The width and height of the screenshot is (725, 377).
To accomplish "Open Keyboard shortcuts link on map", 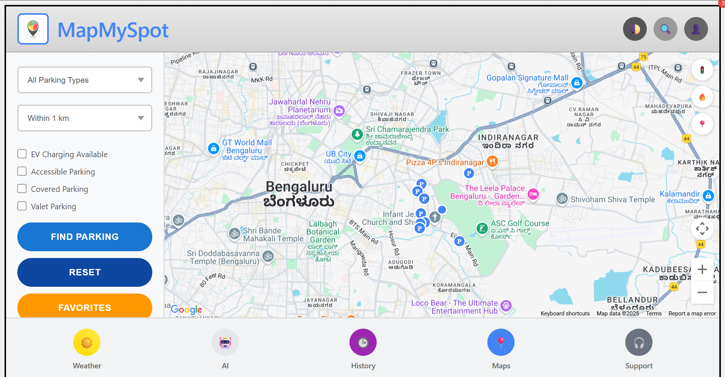I will 565,314.
